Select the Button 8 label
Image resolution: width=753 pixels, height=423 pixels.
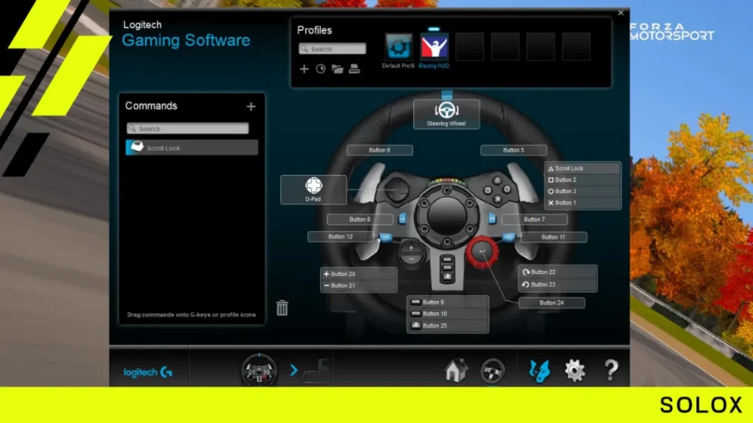[x=360, y=220]
